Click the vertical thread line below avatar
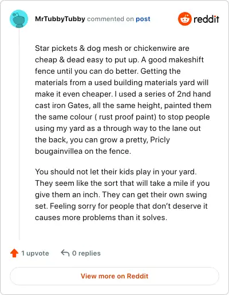Image resolution: width=229 pixels, height=295 pixels. 19,134
